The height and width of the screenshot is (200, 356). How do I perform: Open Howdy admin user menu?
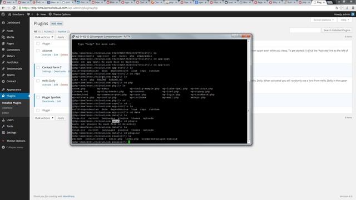[x=344, y=14]
